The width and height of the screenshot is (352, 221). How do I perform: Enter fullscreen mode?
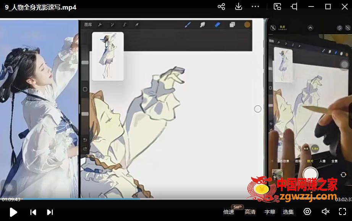point(342,211)
